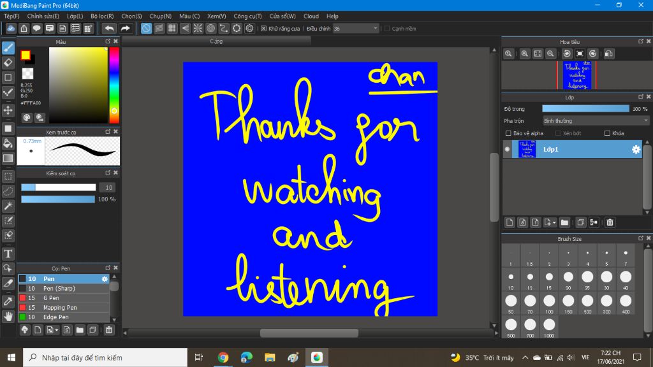Screen dimensions: 653x367
Task: Create a new layer folder
Action: tap(564, 222)
